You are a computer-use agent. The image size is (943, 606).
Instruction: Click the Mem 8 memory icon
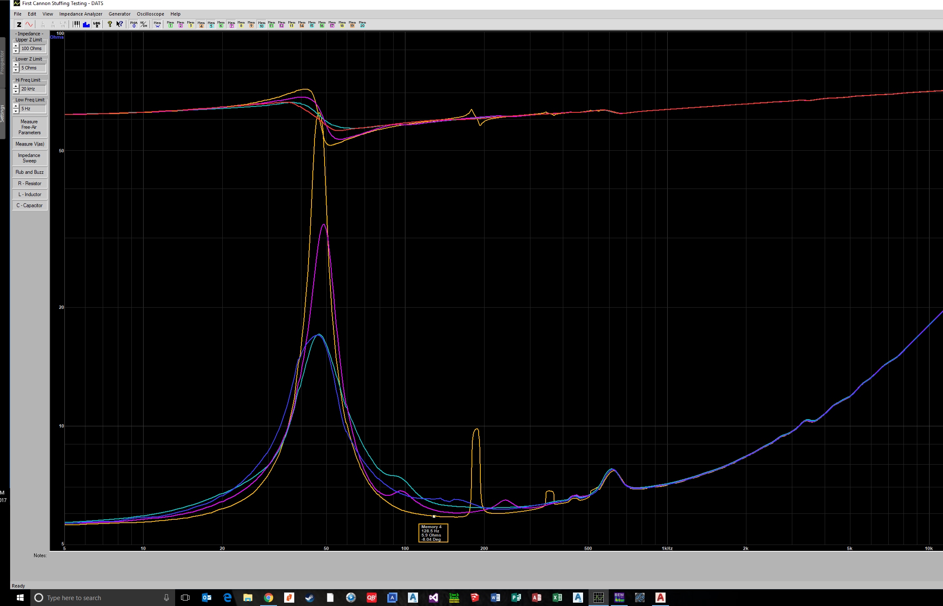pos(241,24)
